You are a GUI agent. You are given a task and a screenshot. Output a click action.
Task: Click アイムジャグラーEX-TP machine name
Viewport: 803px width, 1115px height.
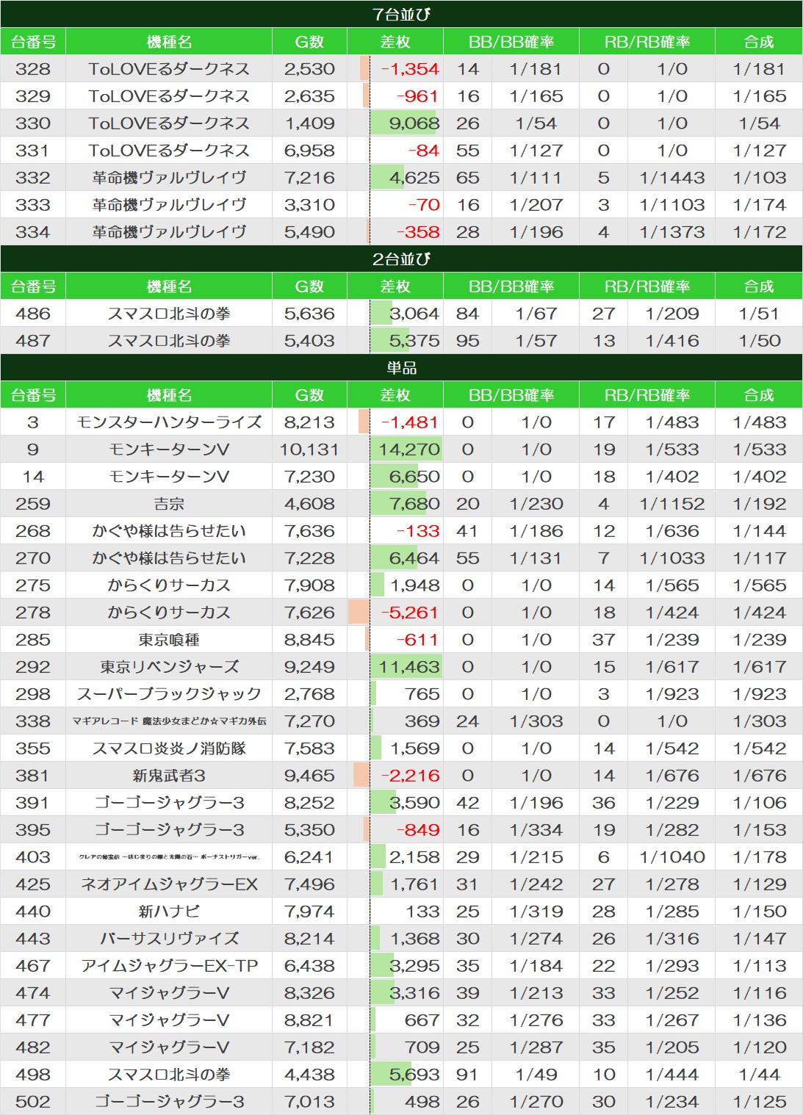pyautogui.click(x=169, y=966)
